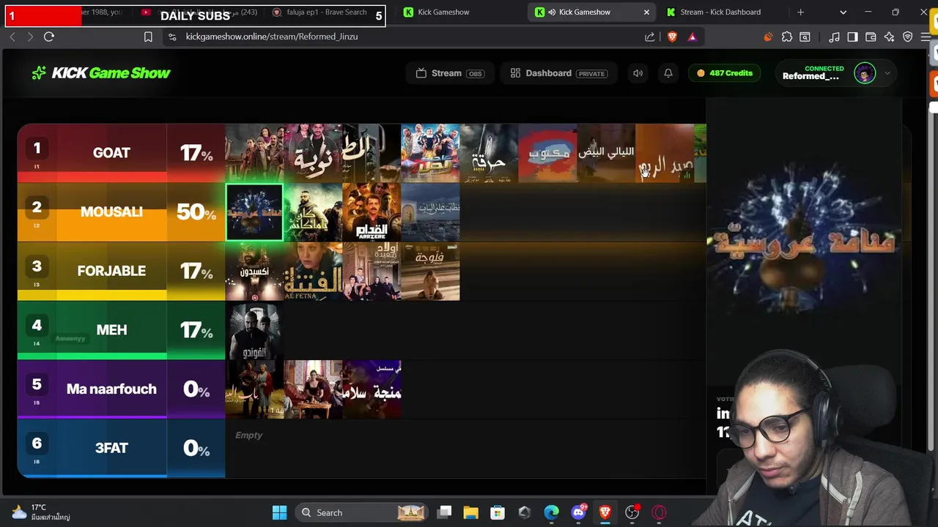Viewport: 938px width, 527px height.
Task: Click the نوبة poster in GOAT row
Action: [313, 153]
